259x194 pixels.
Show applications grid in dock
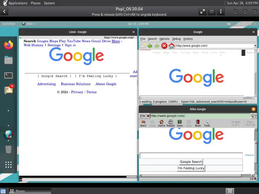tap(8, 165)
